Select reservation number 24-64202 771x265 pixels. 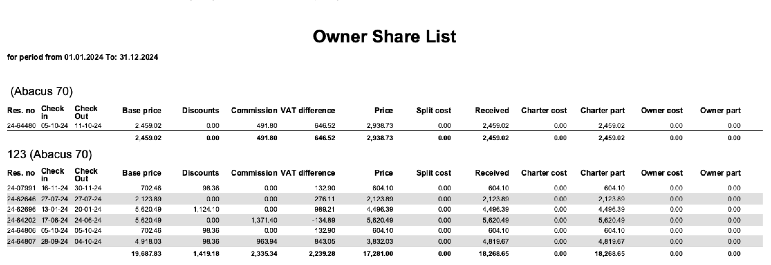(21, 220)
